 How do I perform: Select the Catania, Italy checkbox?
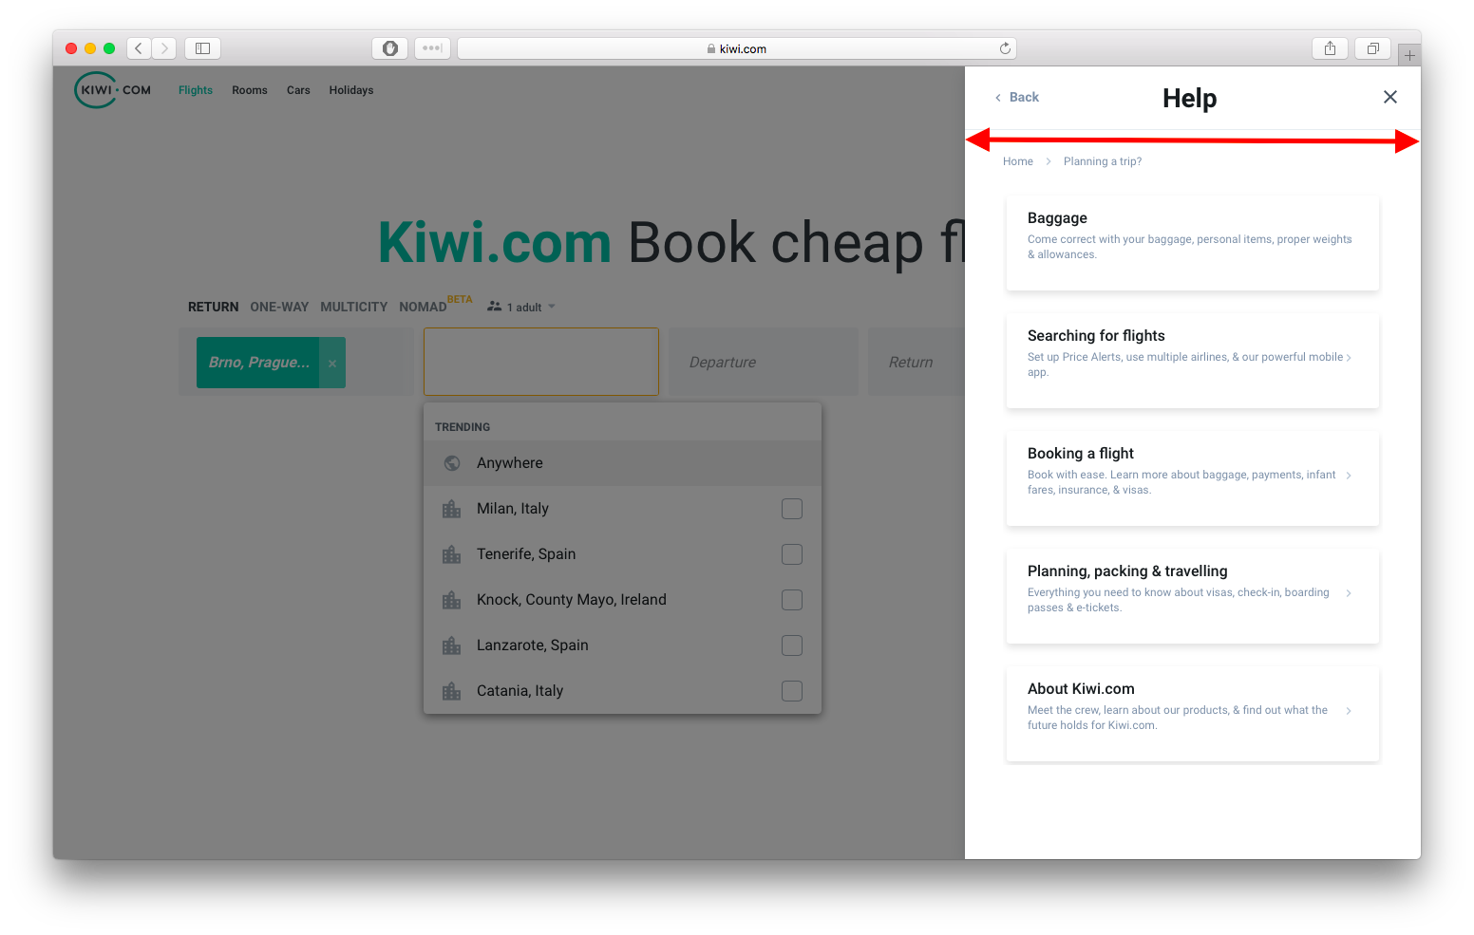click(x=791, y=690)
